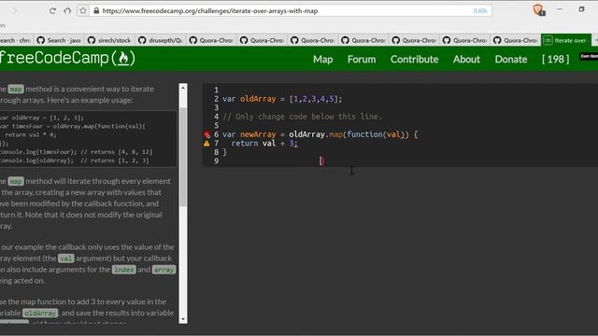Click the example line 'return val * 4;'
This screenshot has height=336, width=598.
tap(31, 134)
